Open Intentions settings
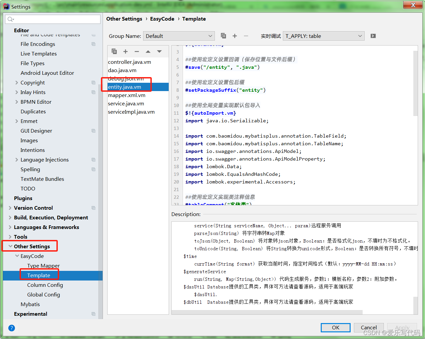Viewport: 425px width, 339px height. (33, 150)
